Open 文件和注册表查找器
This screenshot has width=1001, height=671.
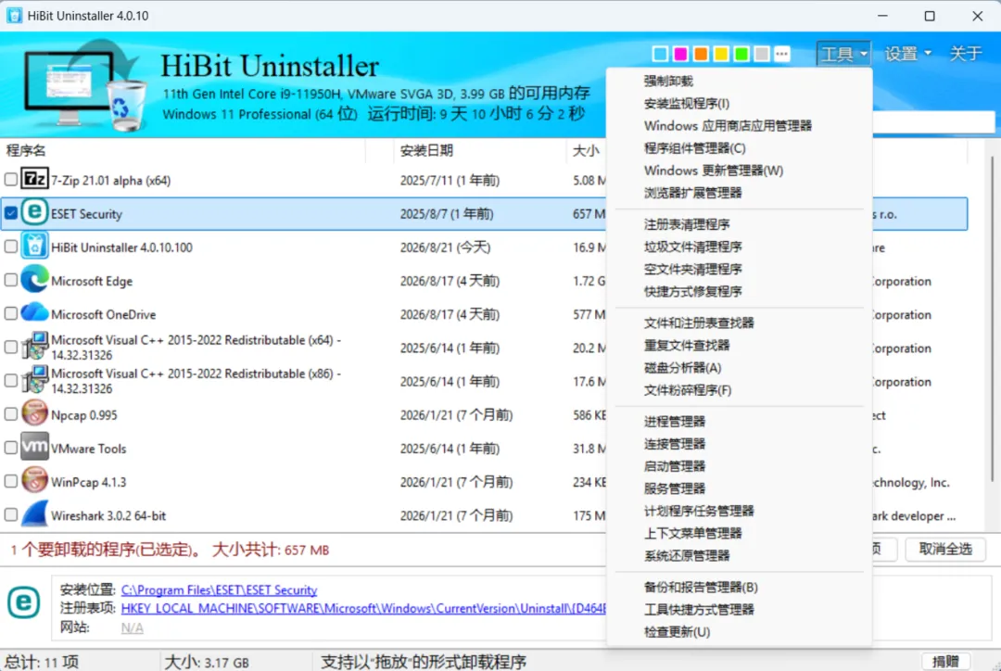[x=699, y=323]
